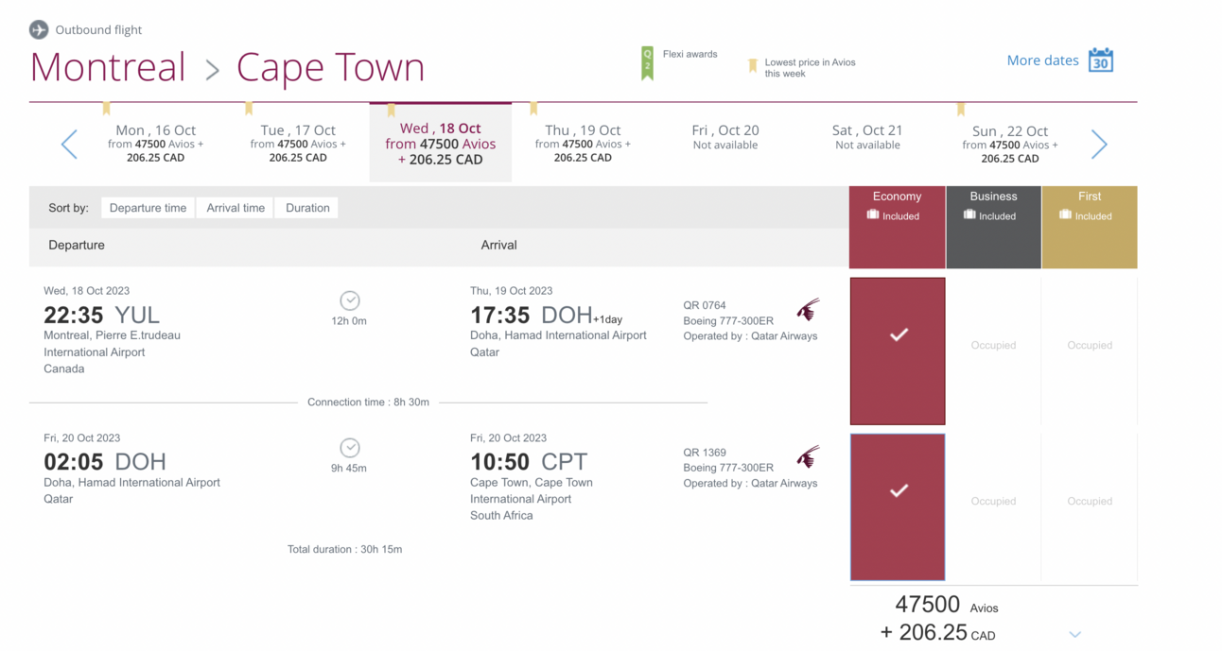
Task: Click the More dates link
Action: [1042, 60]
